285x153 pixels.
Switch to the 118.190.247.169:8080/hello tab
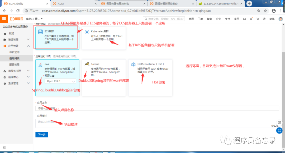point(220,4)
